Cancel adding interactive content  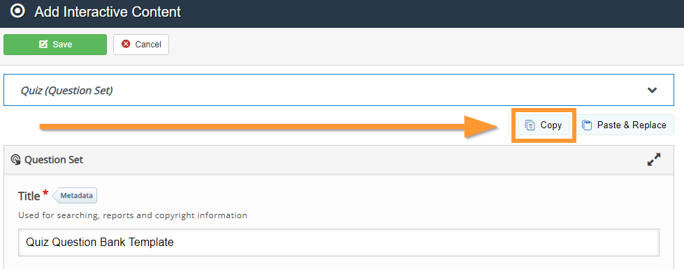point(141,45)
